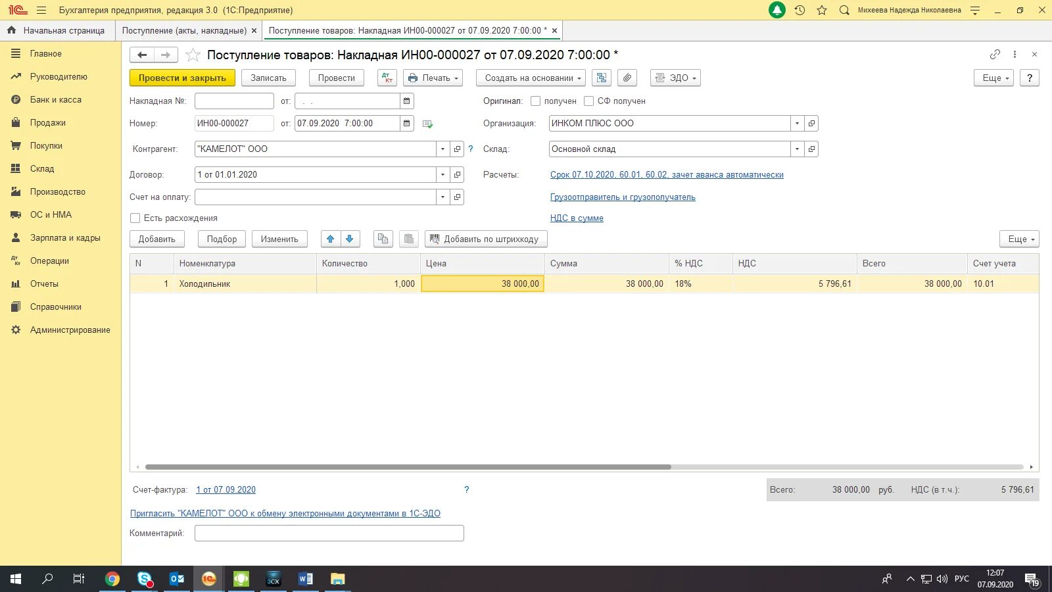Image resolution: width=1052 pixels, height=592 pixels.
Task: Expand Счет на оплату dropdown
Action: click(x=442, y=197)
